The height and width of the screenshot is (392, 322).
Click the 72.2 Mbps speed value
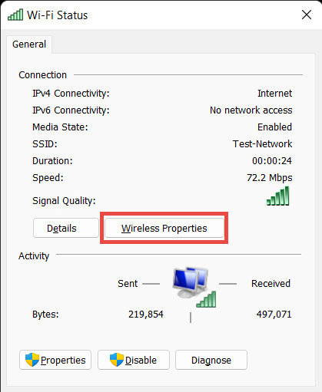tap(270, 178)
